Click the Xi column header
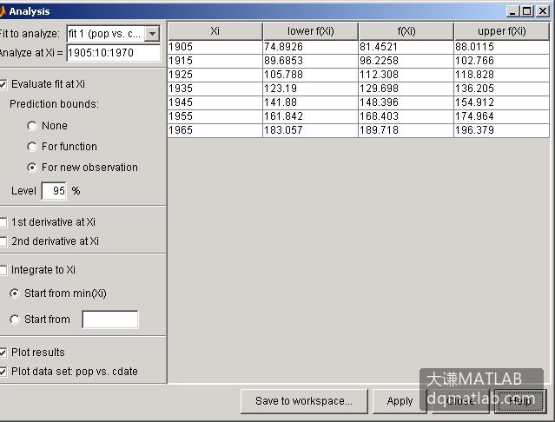The width and height of the screenshot is (555, 422). point(215,31)
